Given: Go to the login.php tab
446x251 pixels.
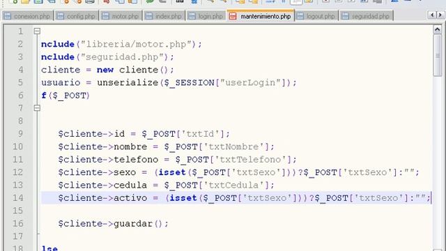Looking at the screenshot, I should coord(206,16).
